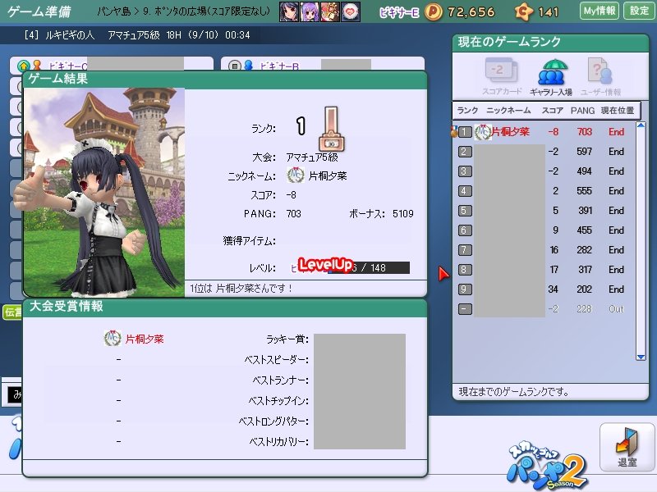Open the スコアカード score card icon
Screen dimensions: 657x492
502,77
